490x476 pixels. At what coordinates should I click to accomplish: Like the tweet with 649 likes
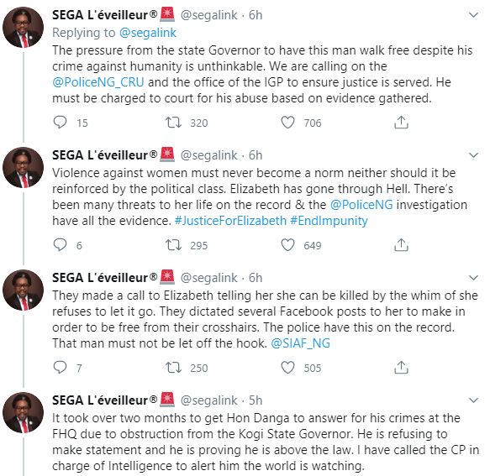tap(287, 245)
